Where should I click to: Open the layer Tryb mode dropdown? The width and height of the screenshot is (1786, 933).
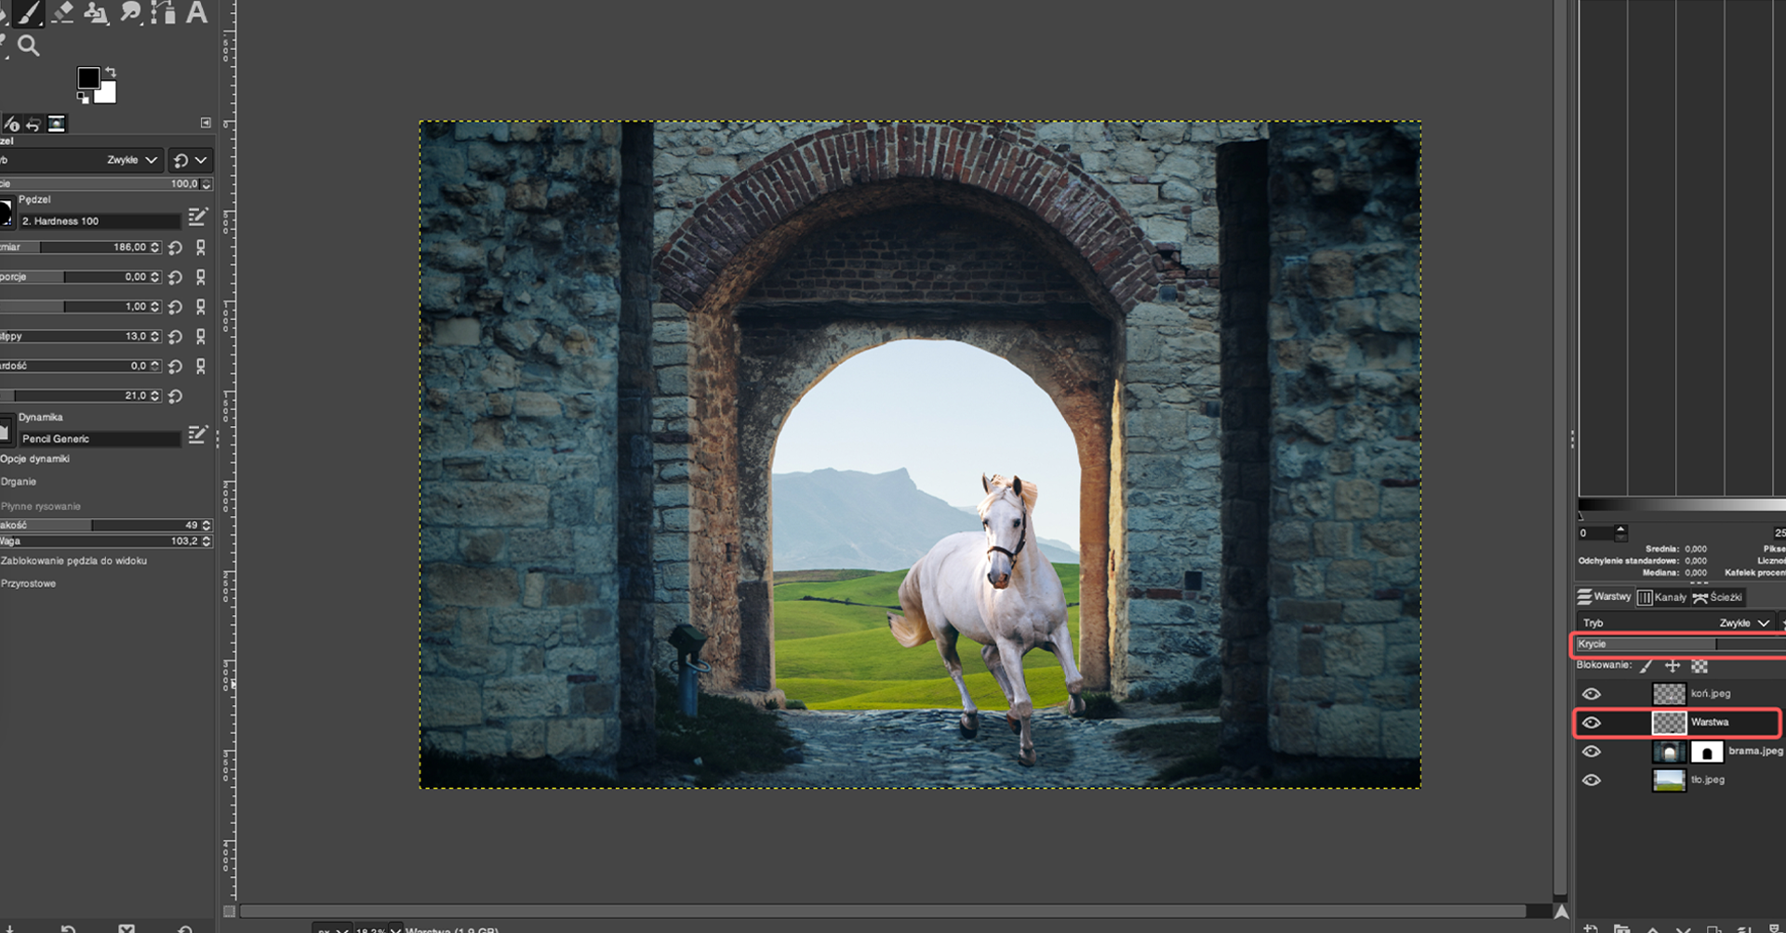tap(1677, 623)
